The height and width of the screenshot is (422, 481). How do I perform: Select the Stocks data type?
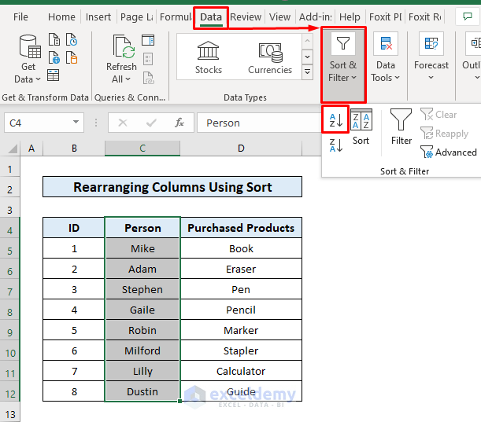[x=209, y=57]
